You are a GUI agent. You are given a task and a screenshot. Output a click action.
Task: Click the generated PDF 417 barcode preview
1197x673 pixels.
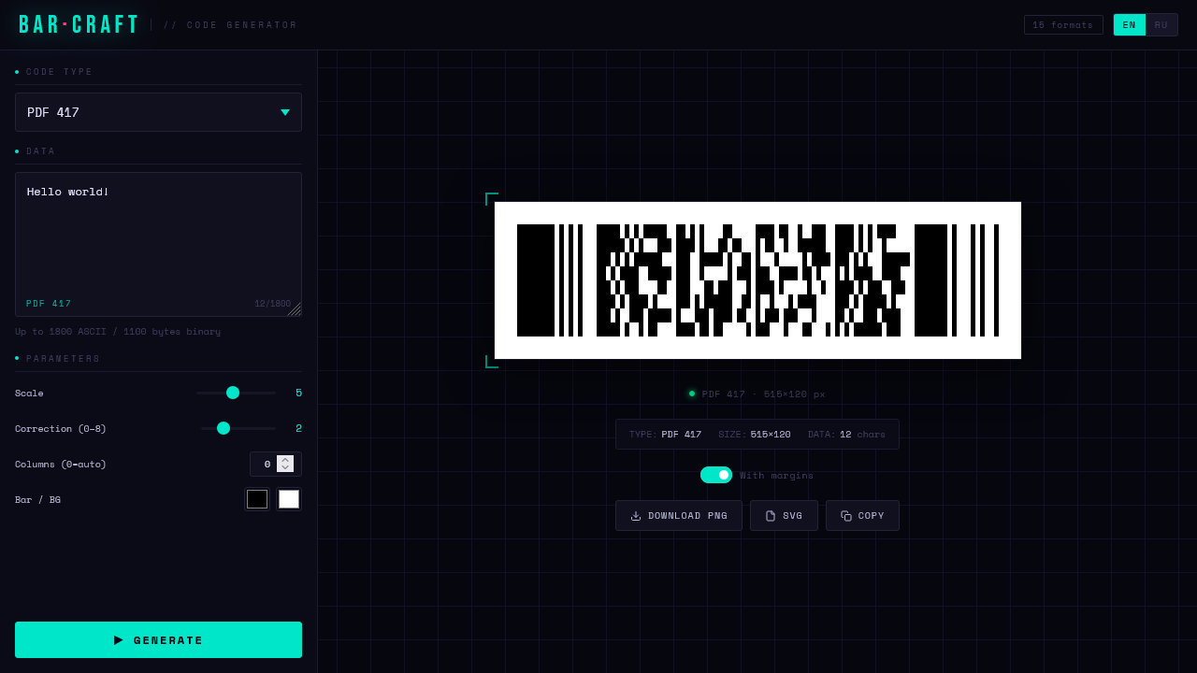757,280
